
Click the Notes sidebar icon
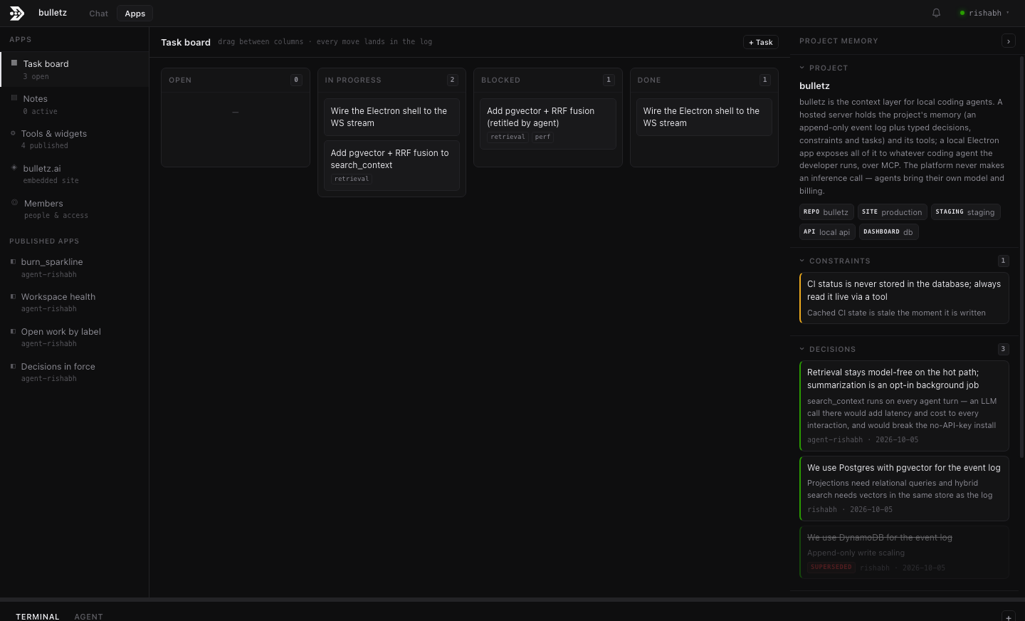pos(14,98)
